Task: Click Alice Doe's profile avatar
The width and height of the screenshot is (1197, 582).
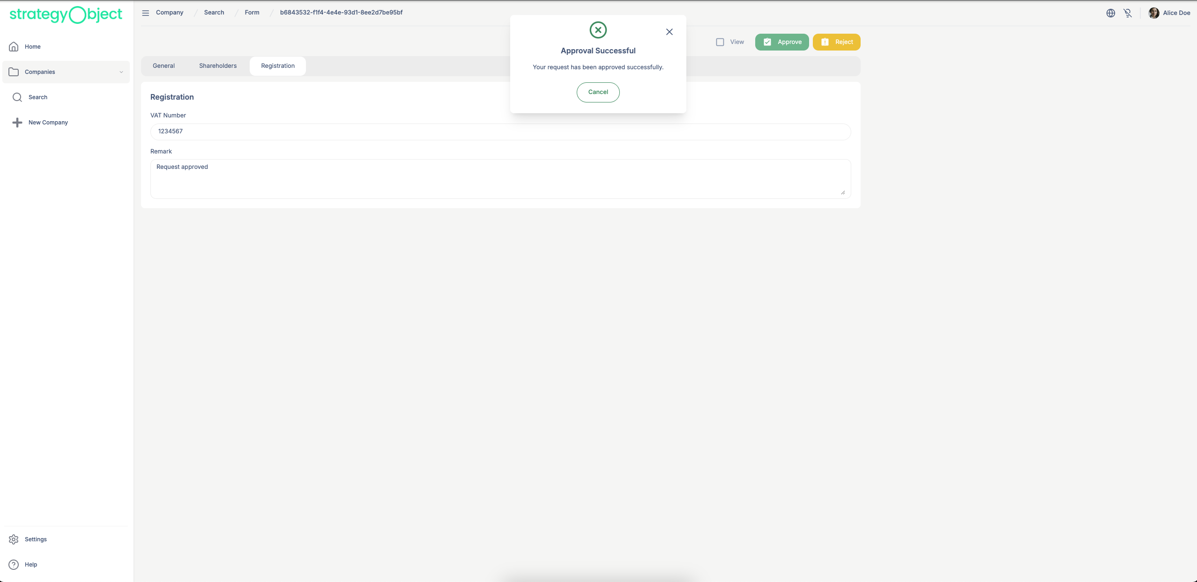Action: (x=1154, y=13)
